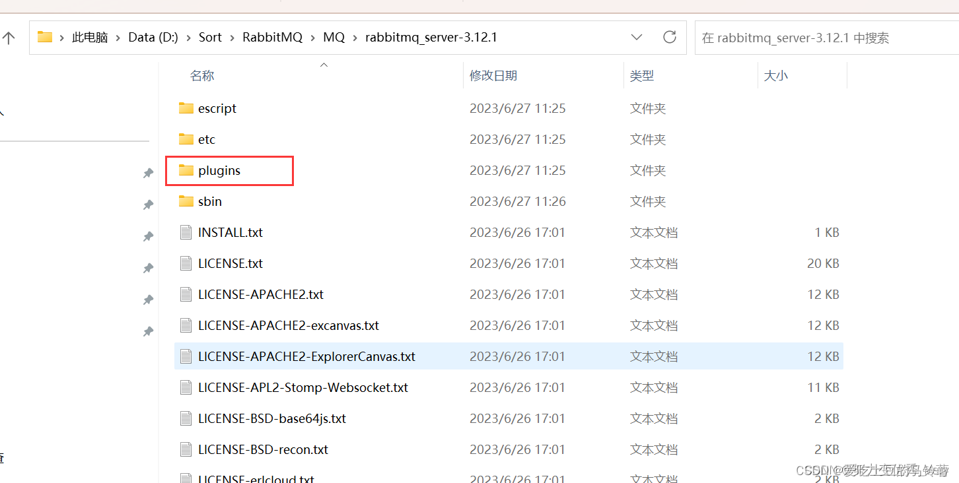Click 文本文档 type of the INSTALL.txt row
The image size is (959, 483).
pyautogui.click(x=654, y=232)
